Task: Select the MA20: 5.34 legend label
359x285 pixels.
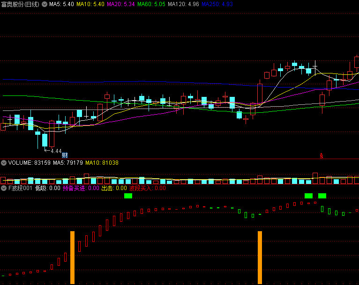Action: pyautogui.click(x=121, y=4)
